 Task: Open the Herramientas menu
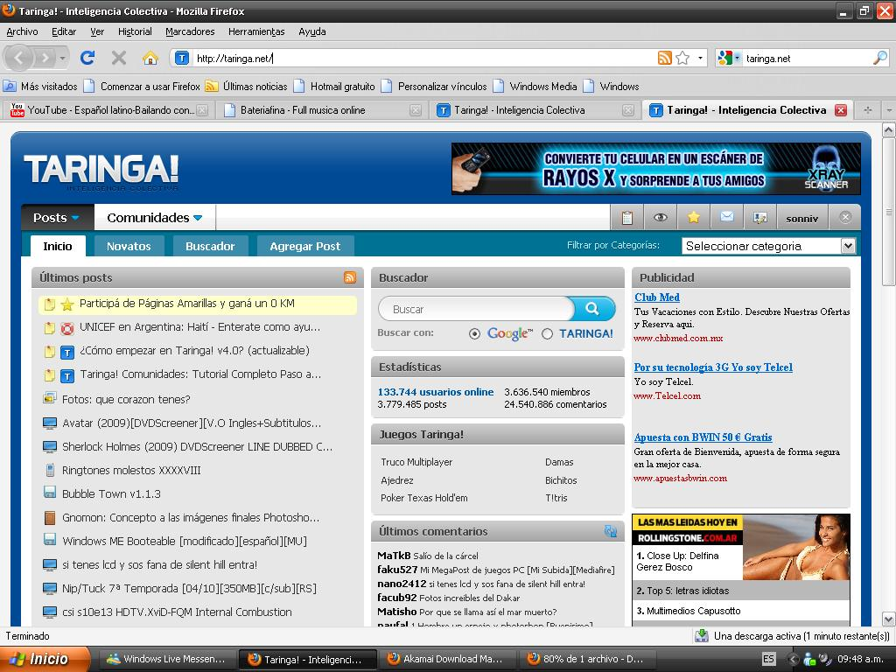pos(256,31)
